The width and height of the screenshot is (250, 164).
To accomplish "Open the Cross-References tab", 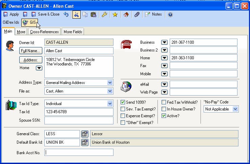I will (x=44, y=32).
